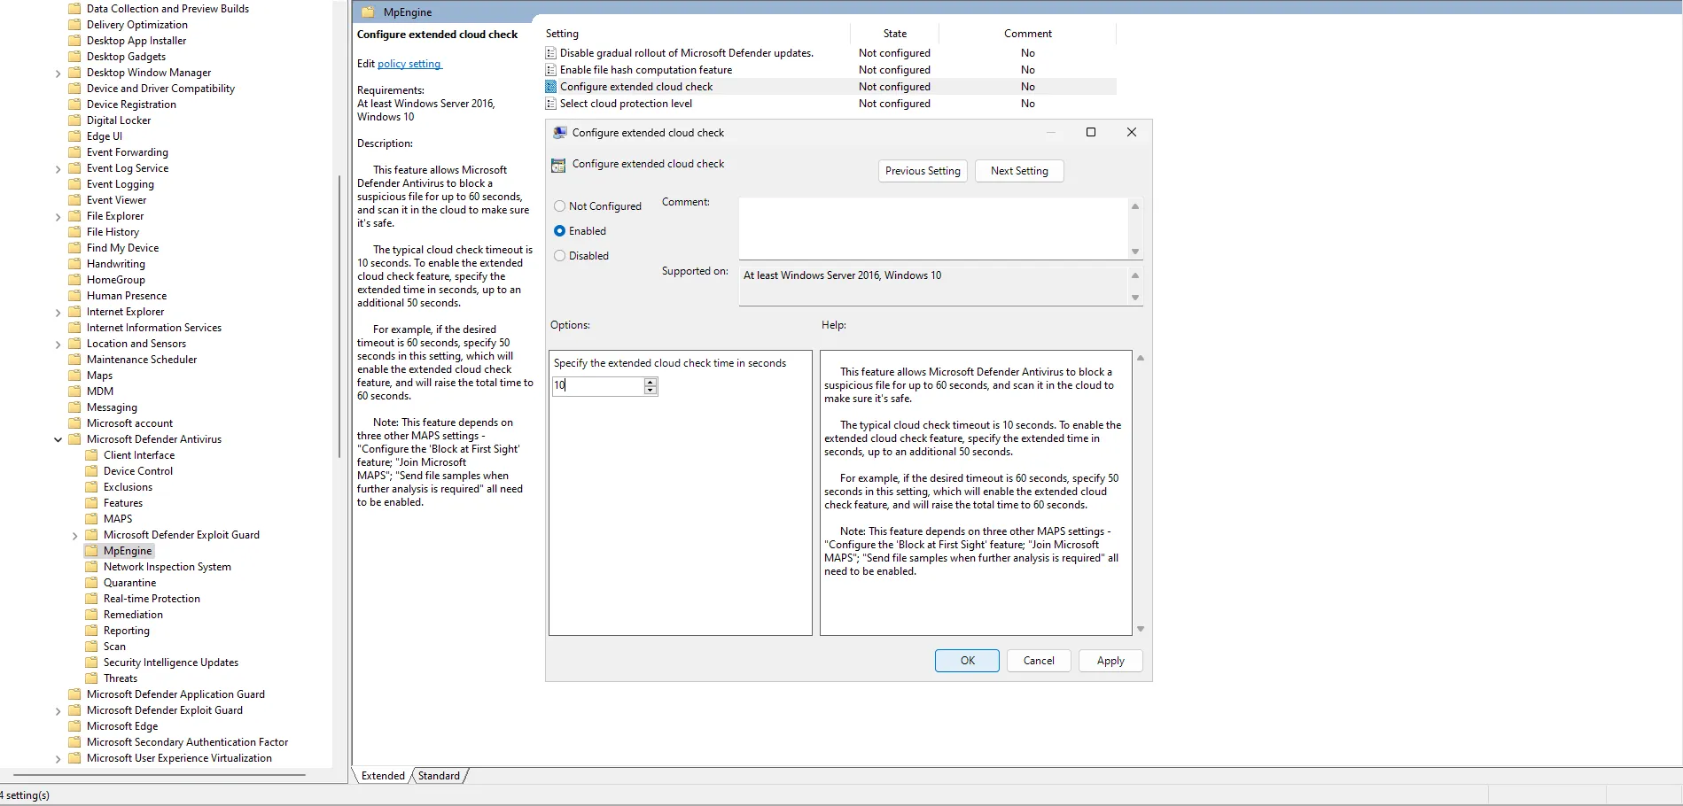Click the MAPS folder icon
The image size is (1683, 806).
(x=91, y=519)
